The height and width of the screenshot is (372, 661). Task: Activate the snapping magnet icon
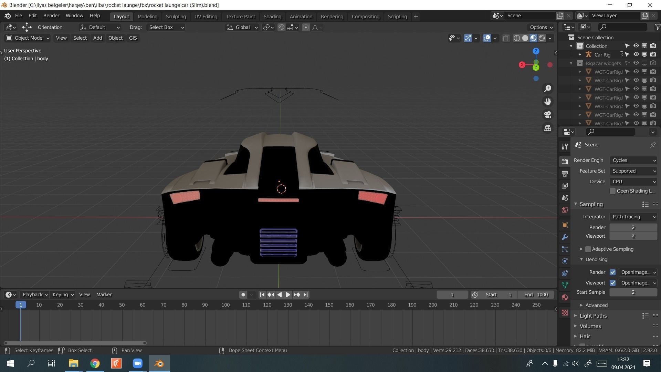tap(281, 27)
